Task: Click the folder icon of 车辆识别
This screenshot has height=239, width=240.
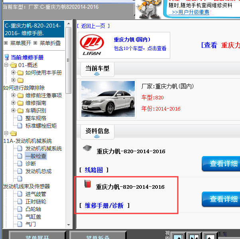Action: coord(20,111)
